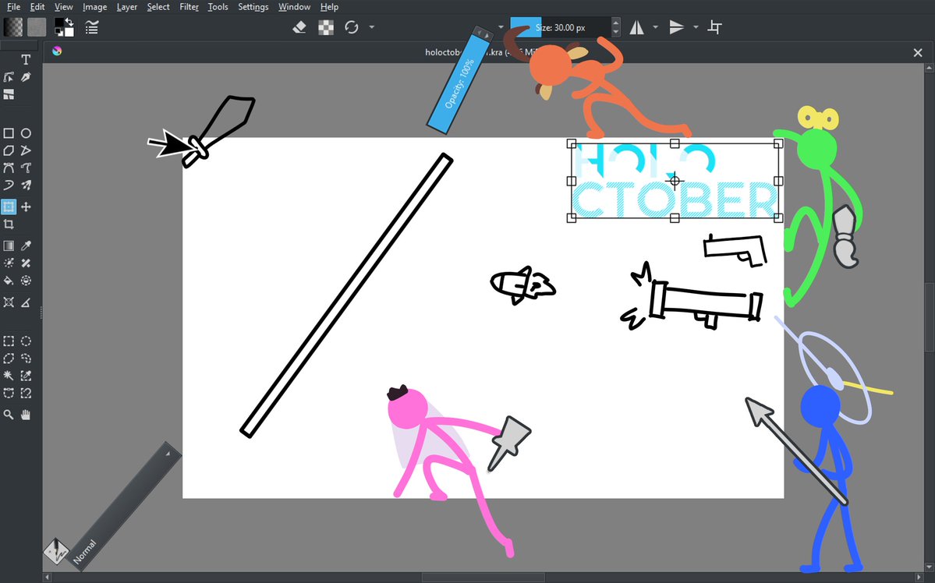Select the Polygon tool
The height and width of the screenshot is (583, 935).
pyautogui.click(x=9, y=150)
